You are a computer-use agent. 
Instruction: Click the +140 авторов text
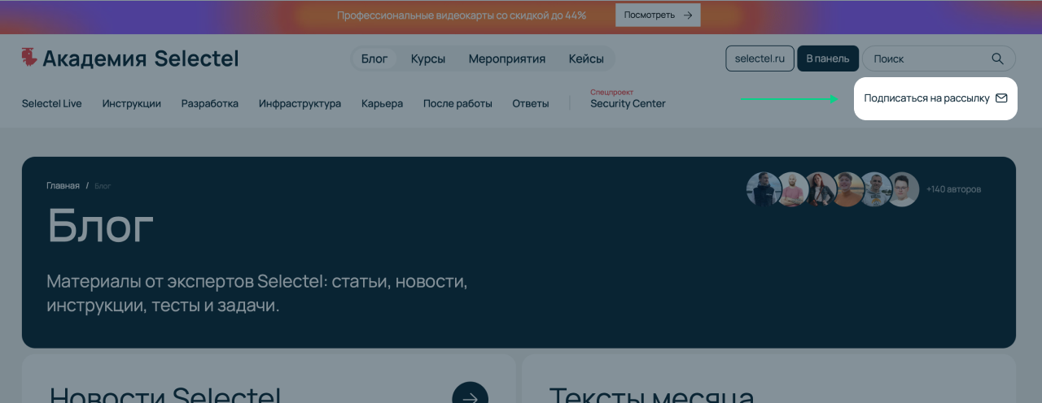953,189
